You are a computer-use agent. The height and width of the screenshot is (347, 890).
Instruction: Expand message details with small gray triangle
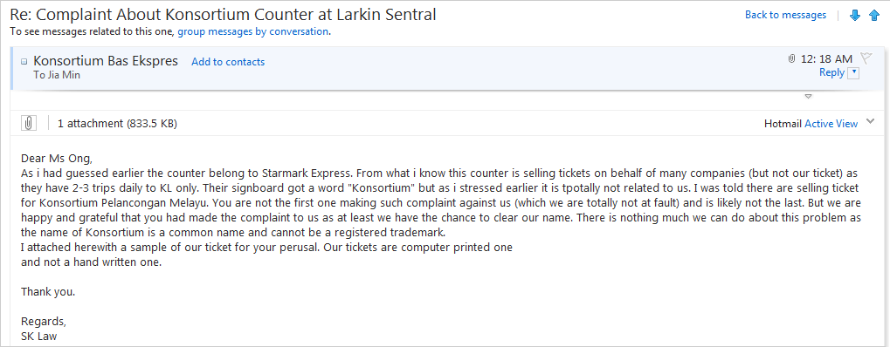[809, 97]
